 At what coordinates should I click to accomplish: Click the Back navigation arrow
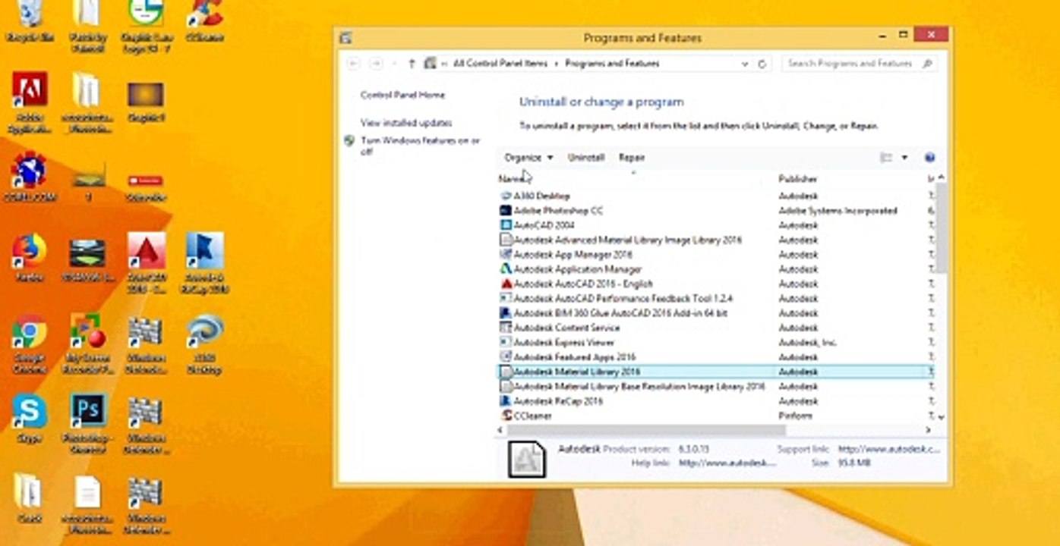(353, 64)
